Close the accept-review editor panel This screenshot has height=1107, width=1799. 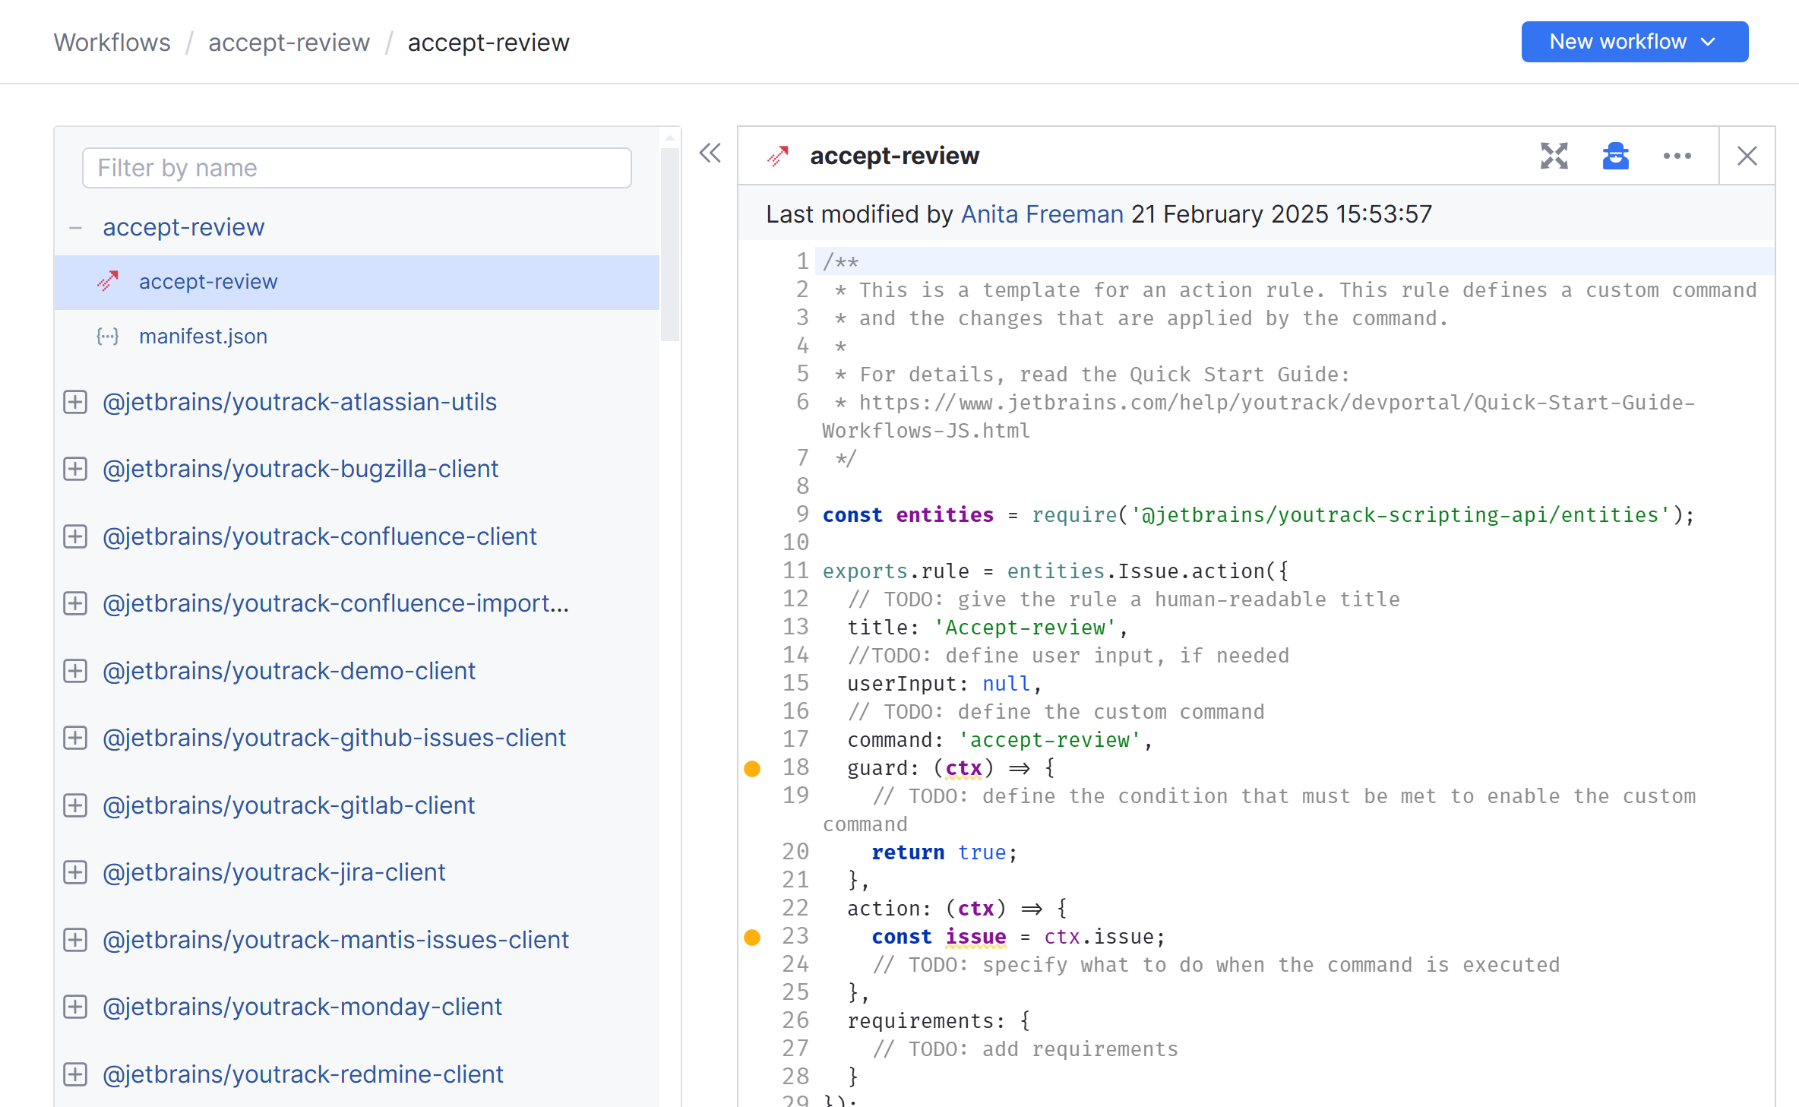1747,156
